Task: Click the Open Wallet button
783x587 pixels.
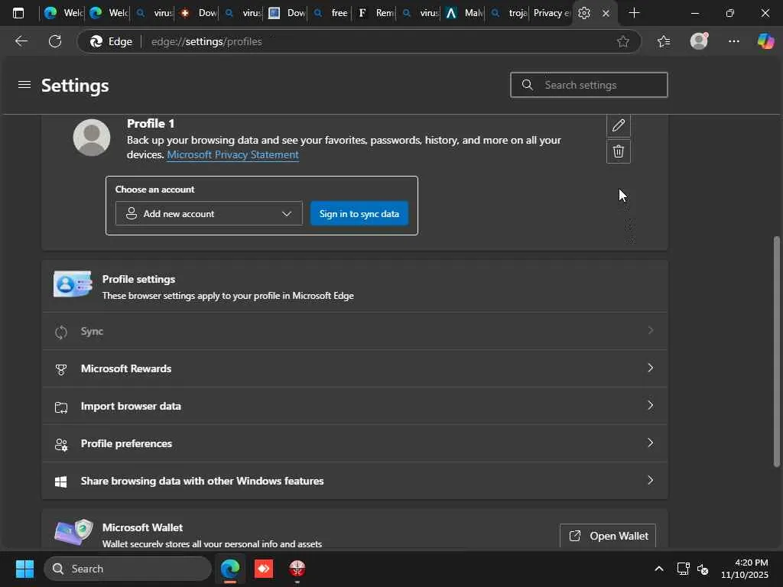Action: (x=608, y=536)
